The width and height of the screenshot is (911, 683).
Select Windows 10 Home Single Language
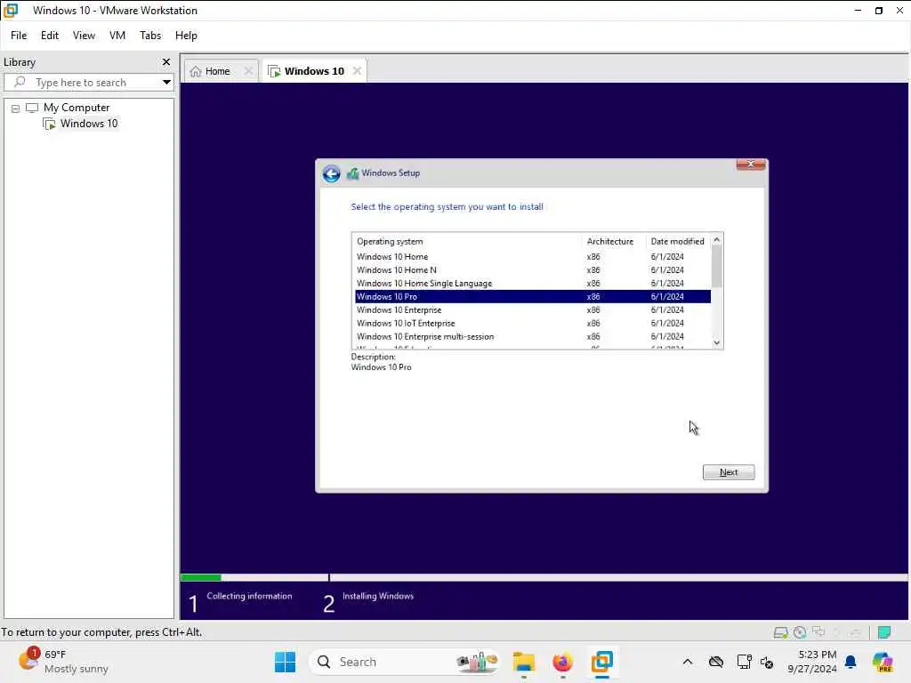coord(533,283)
